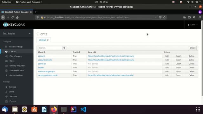Go to the Firefox home page

pyautogui.click(x=17, y=17)
